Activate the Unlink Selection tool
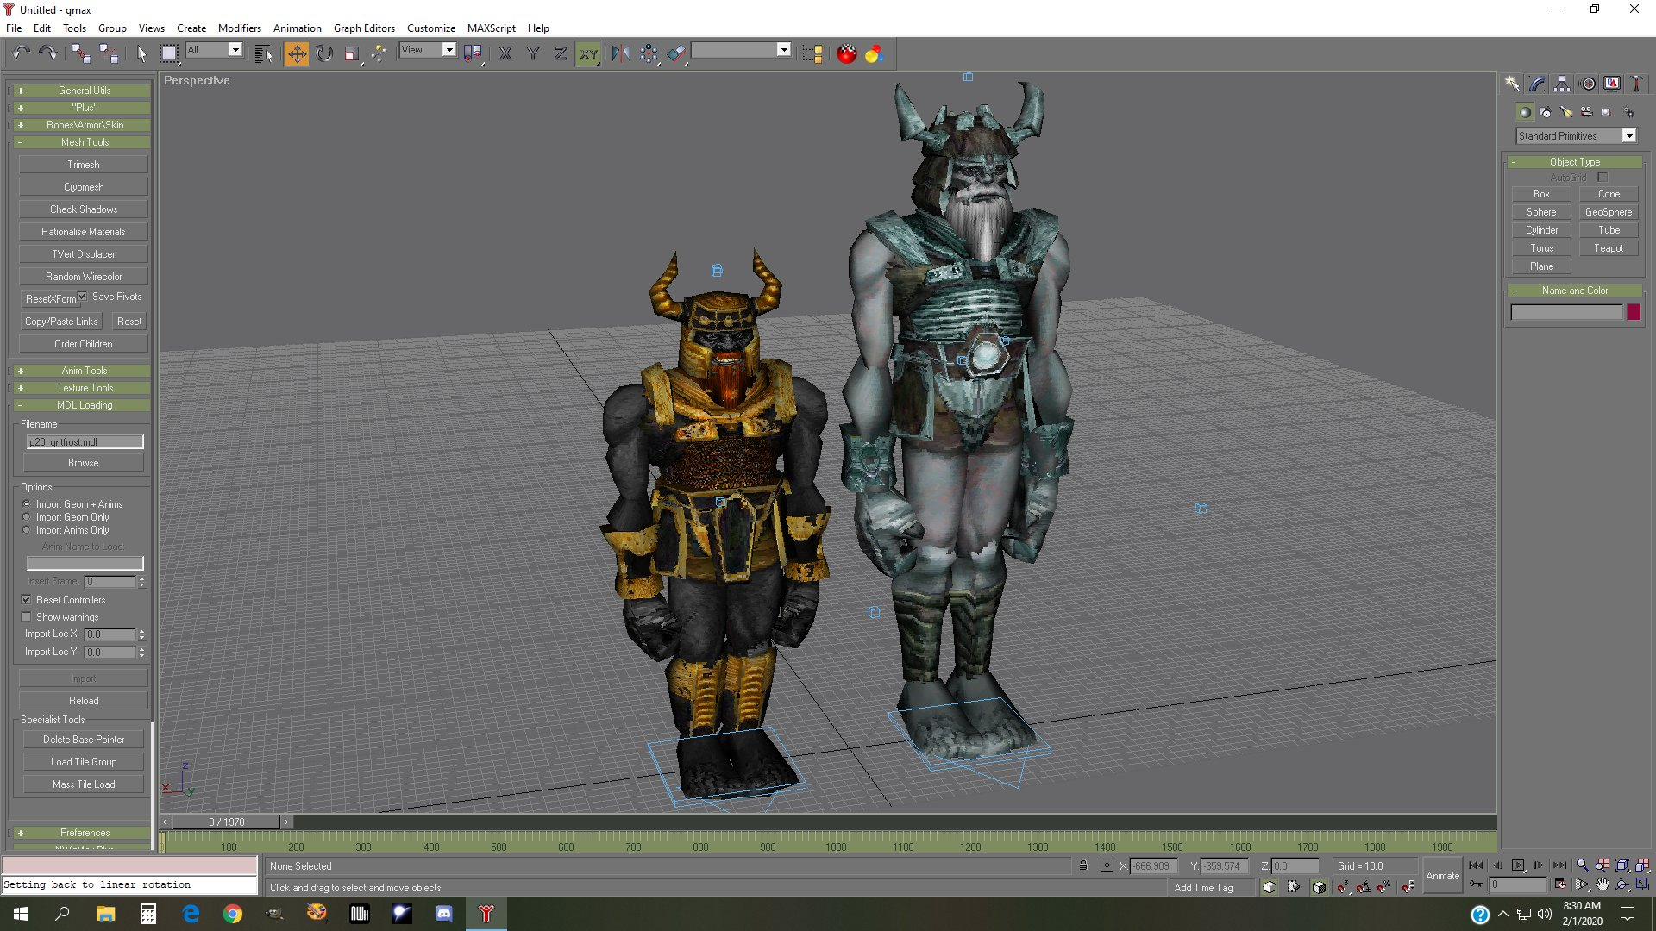The height and width of the screenshot is (931, 1656). pyautogui.click(x=109, y=53)
